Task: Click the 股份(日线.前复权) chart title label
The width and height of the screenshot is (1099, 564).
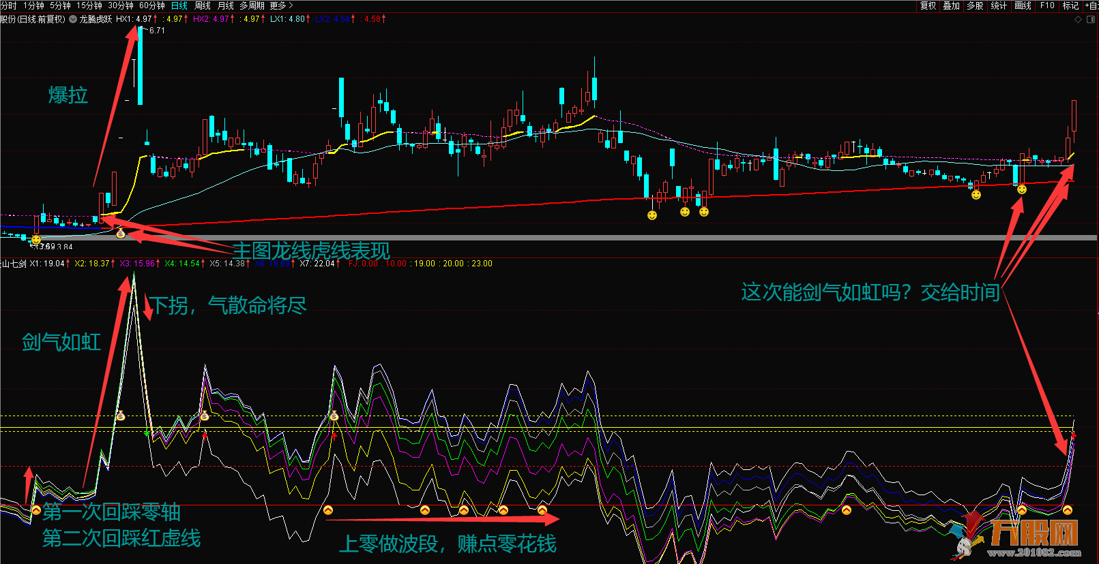Action: [x=33, y=19]
